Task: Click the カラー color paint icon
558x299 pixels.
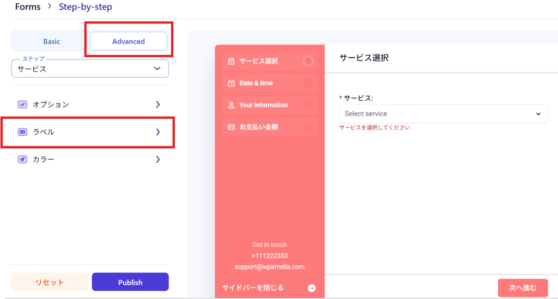Action: pos(22,160)
